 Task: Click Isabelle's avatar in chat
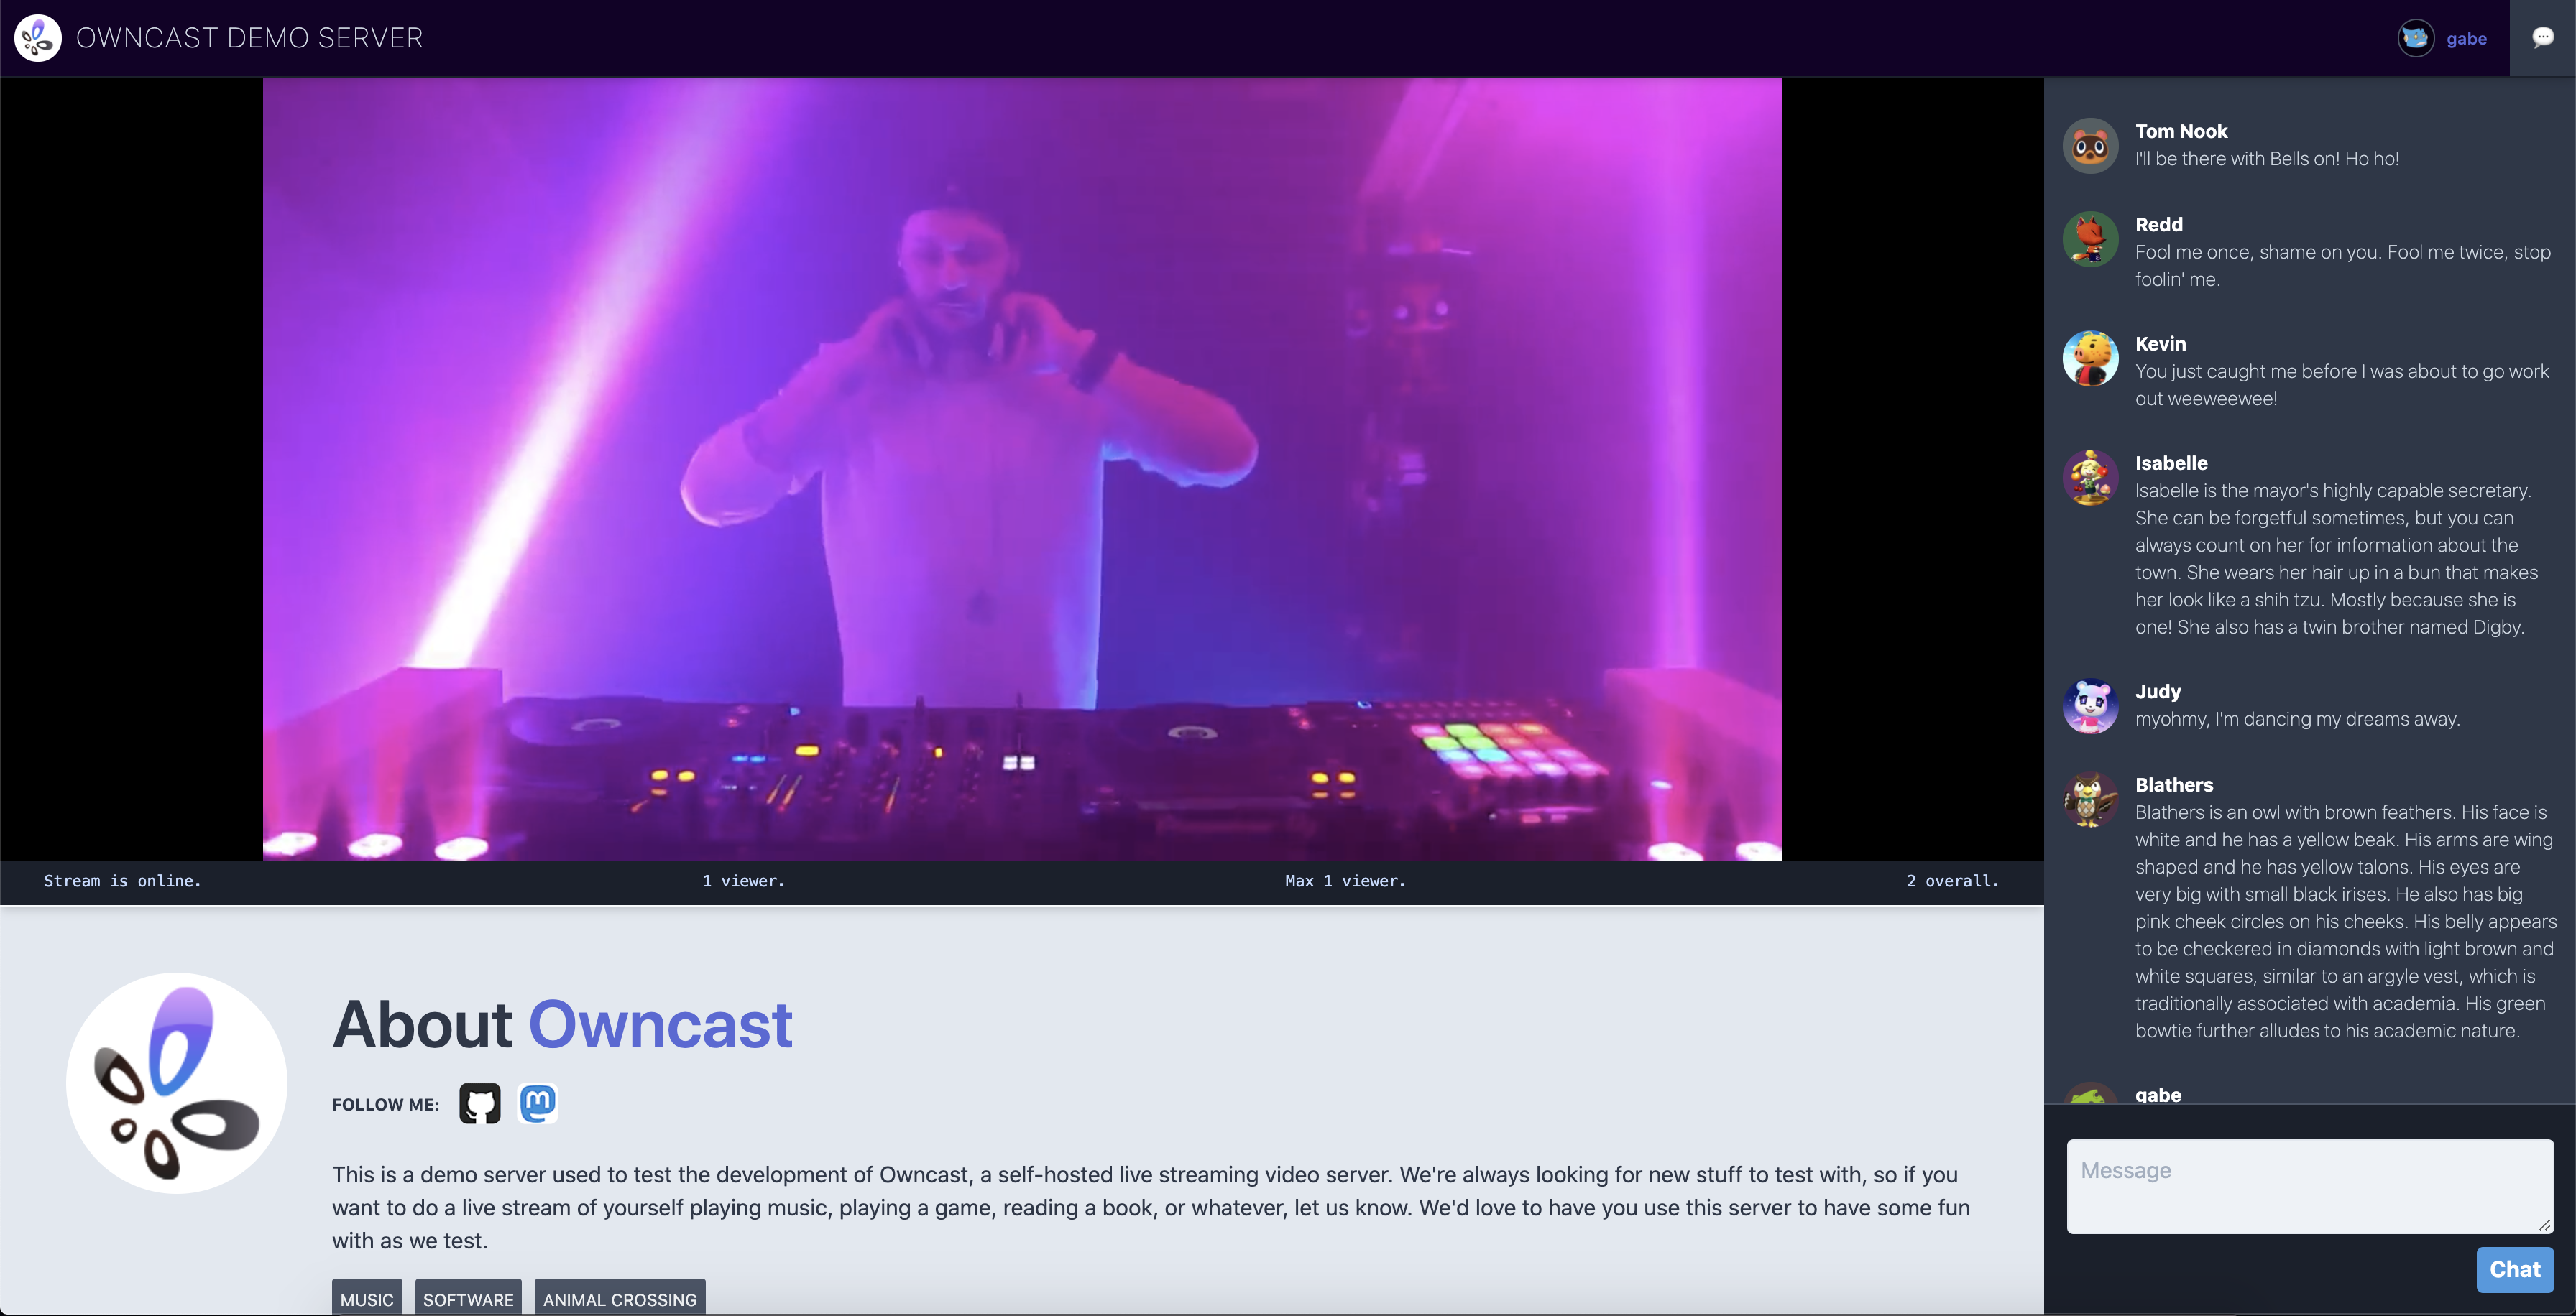click(x=2090, y=478)
